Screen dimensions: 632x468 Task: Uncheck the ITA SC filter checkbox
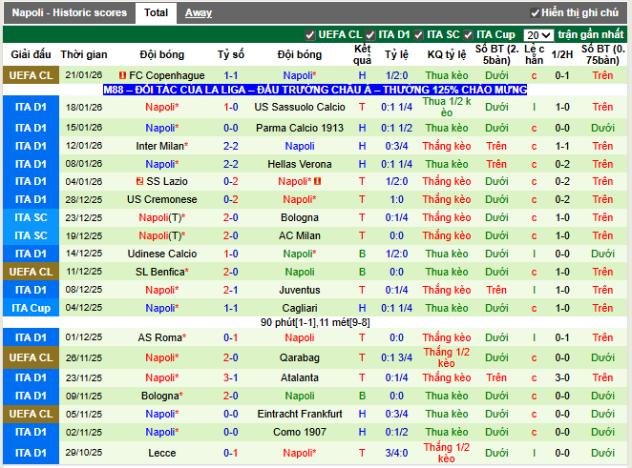(x=418, y=35)
